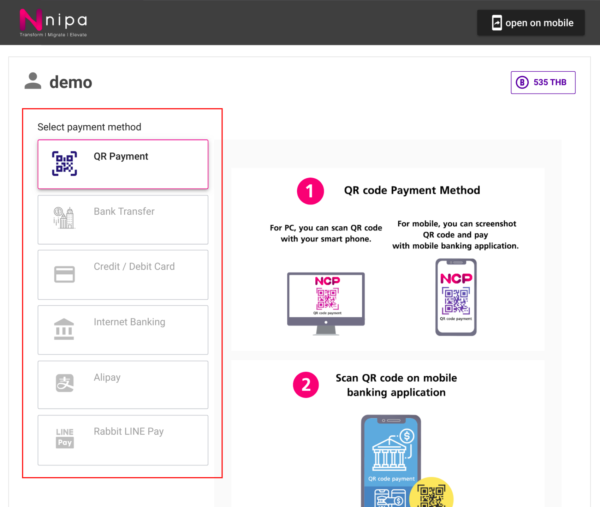Click the PC monitor QR illustration
Screen dimensions: 600x507
[326, 304]
